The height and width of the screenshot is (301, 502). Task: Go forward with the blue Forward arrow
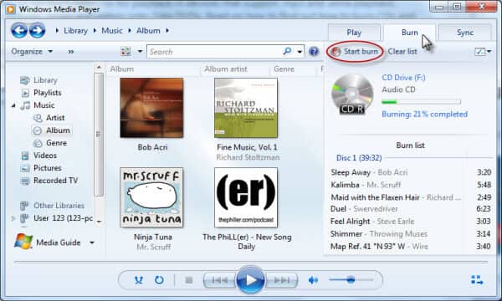(x=37, y=31)
